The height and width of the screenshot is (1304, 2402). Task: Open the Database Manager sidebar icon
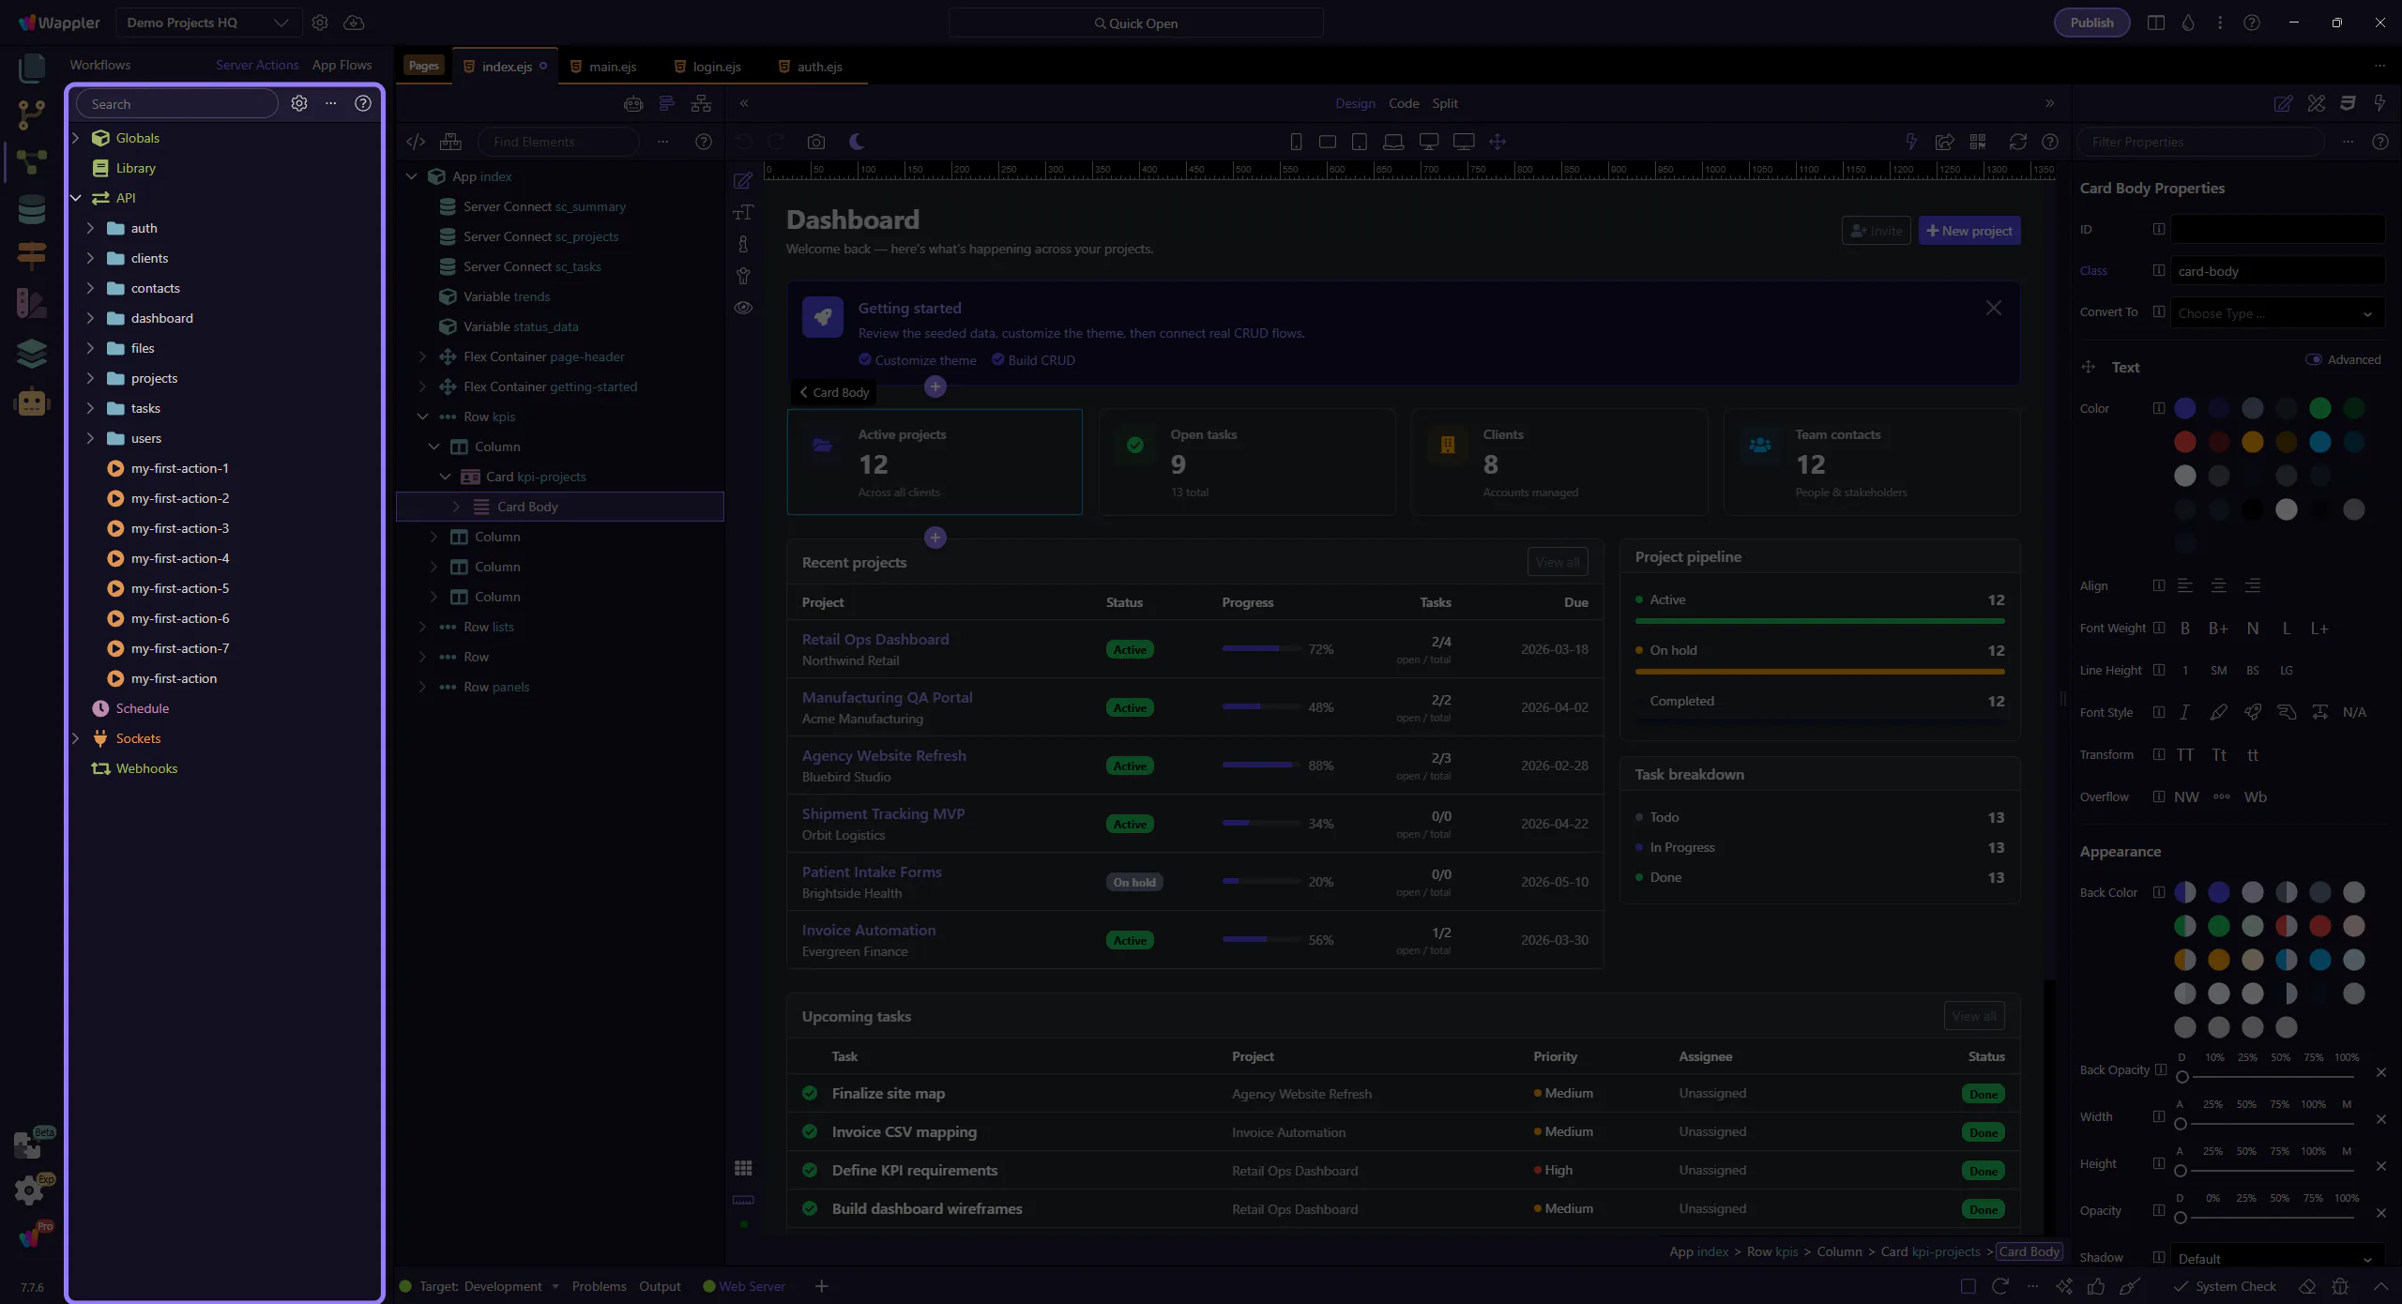[31, 209]
